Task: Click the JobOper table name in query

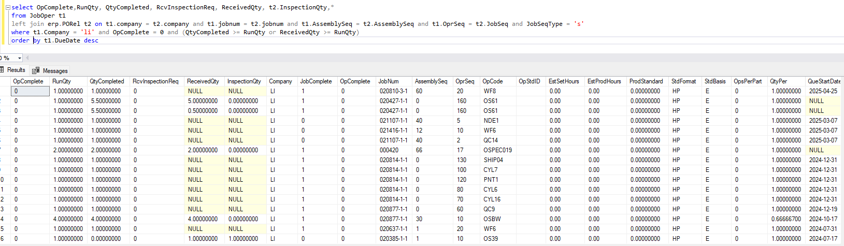Action: pyautogui.click(x=42, y=16)
